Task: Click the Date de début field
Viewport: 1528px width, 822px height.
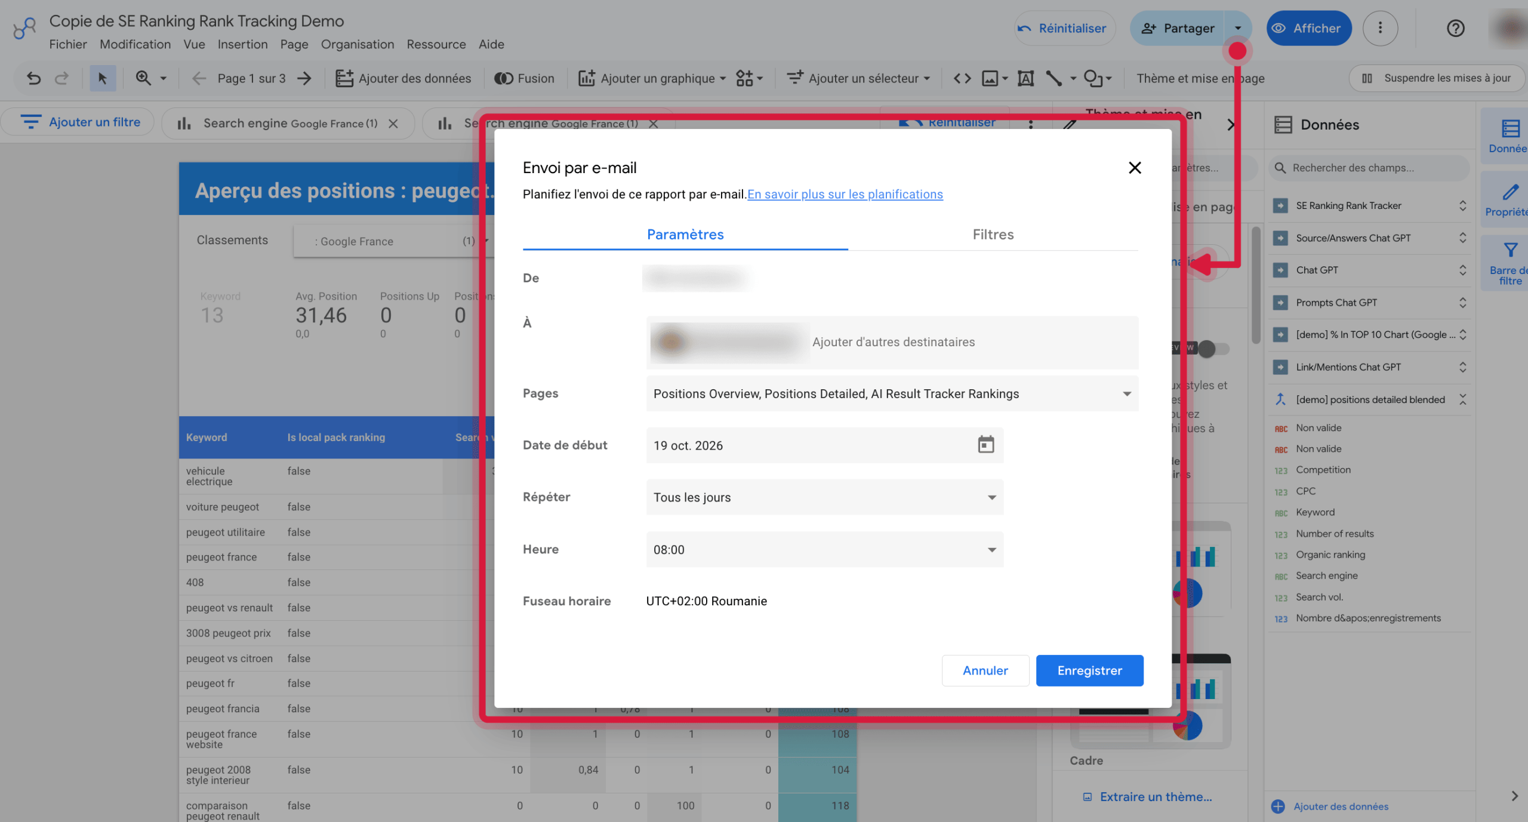Action: tap(824, 445)
